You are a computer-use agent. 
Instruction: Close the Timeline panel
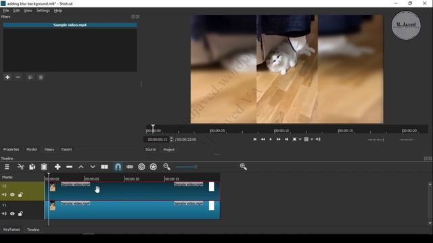tap(430, 159)
